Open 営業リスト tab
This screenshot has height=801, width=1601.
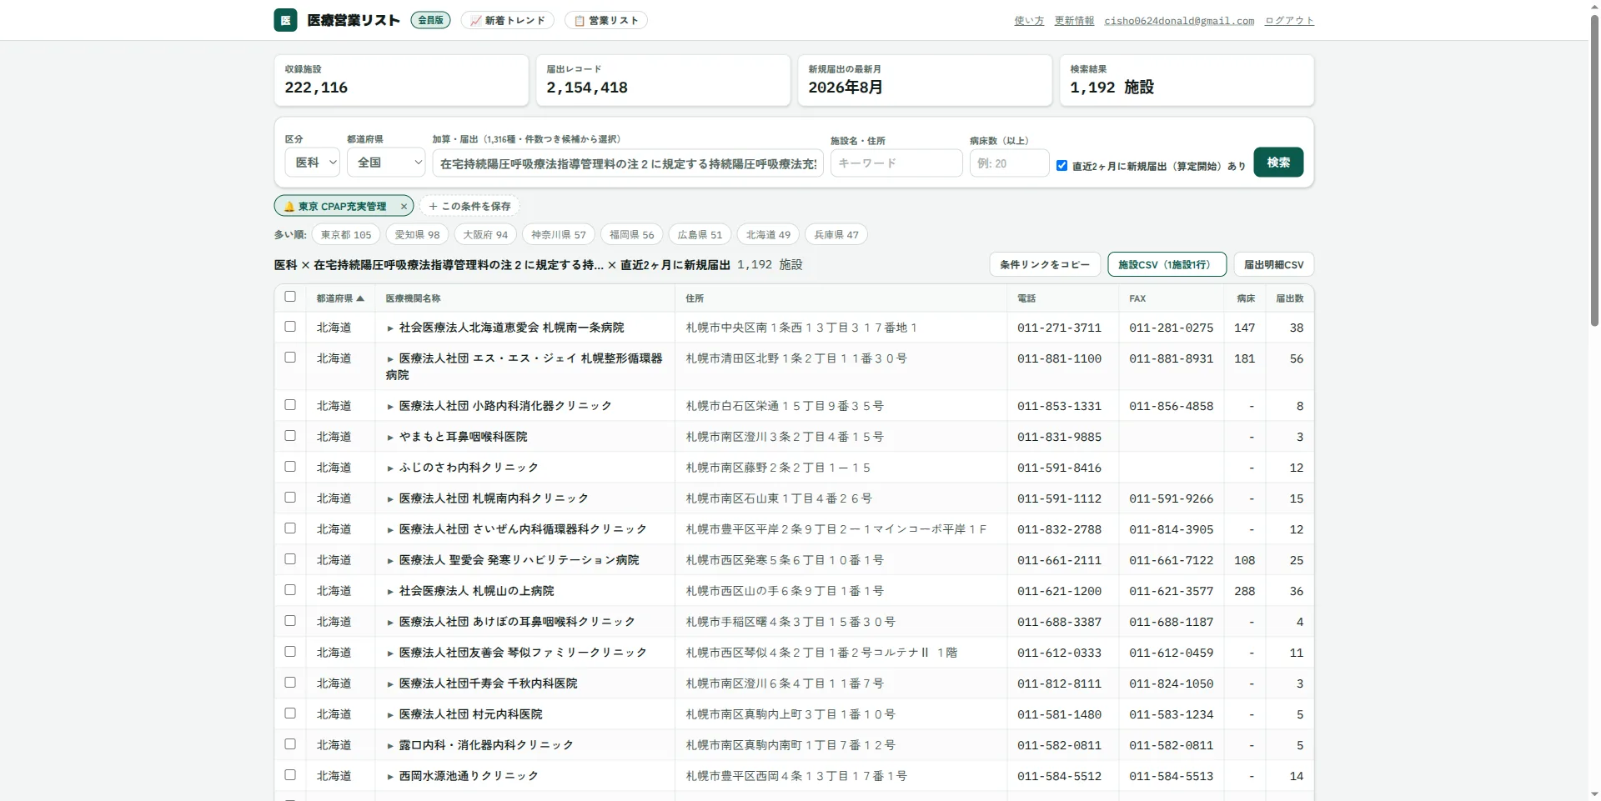606,20
